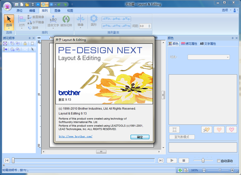This screenshot has width=241, height=175.
Task: Open the 编辑 ribbon tab
Action: (x=32, y=10)
